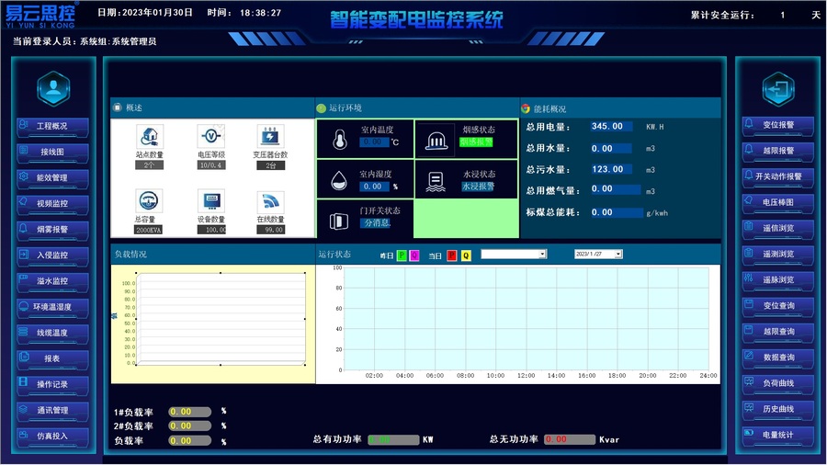This screenshot has width=827, height=465.
Task: Click the 2#负载率 value field
Action: point(190,426)
